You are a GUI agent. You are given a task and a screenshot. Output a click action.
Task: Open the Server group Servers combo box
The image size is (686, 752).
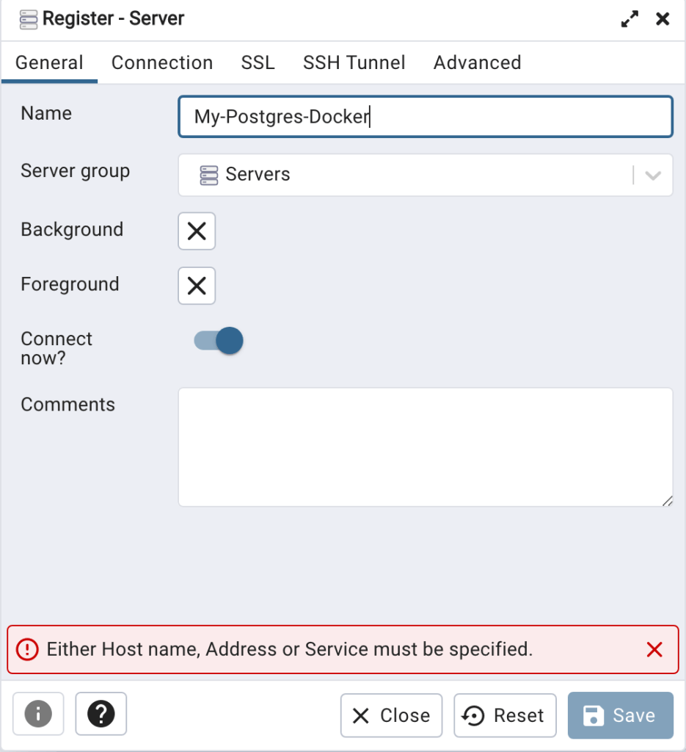tap(411, 175)
